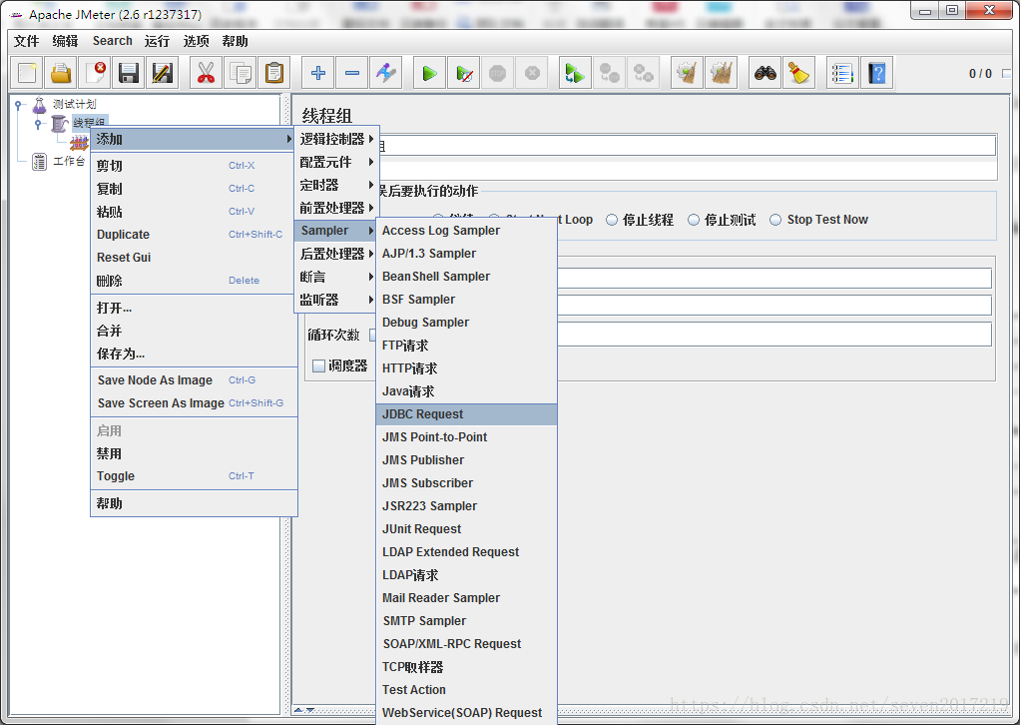Expand the 前置处理器 submenu
The image size is (1020, 725).
coord(336,208)
